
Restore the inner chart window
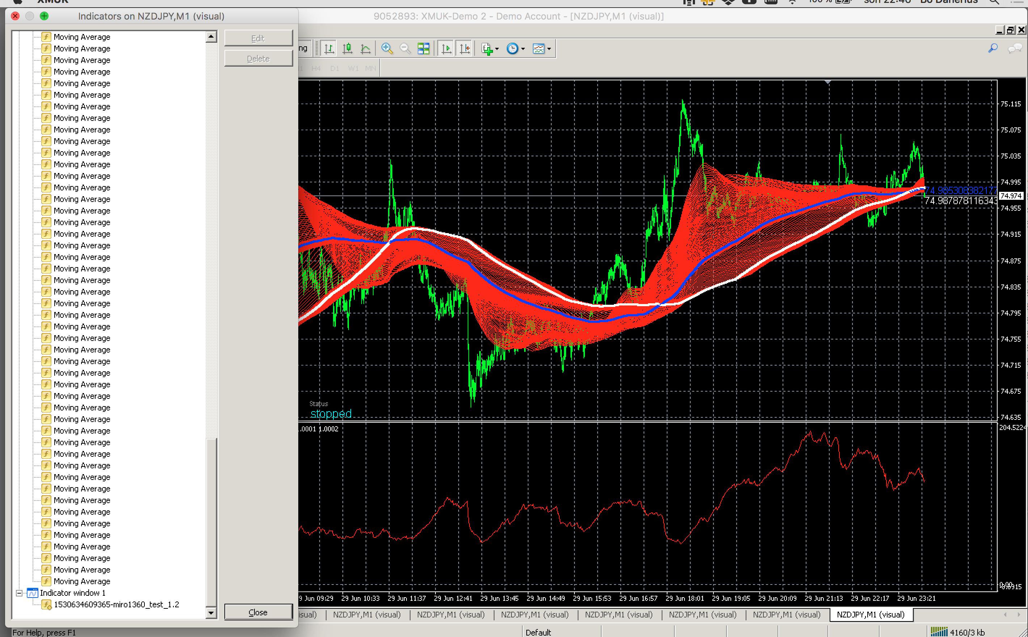1010,30
